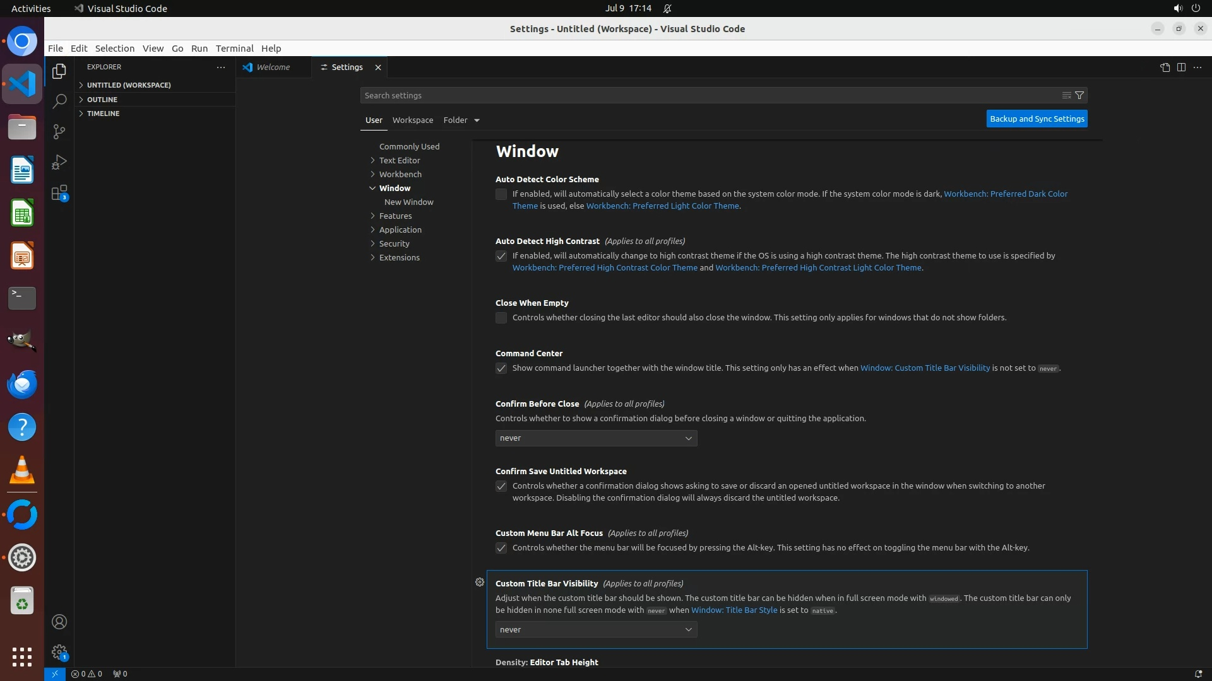Enable Auto Detect Color Scheme checkbox
This screenshot has height=681, width=1212.
coord(501,194)
